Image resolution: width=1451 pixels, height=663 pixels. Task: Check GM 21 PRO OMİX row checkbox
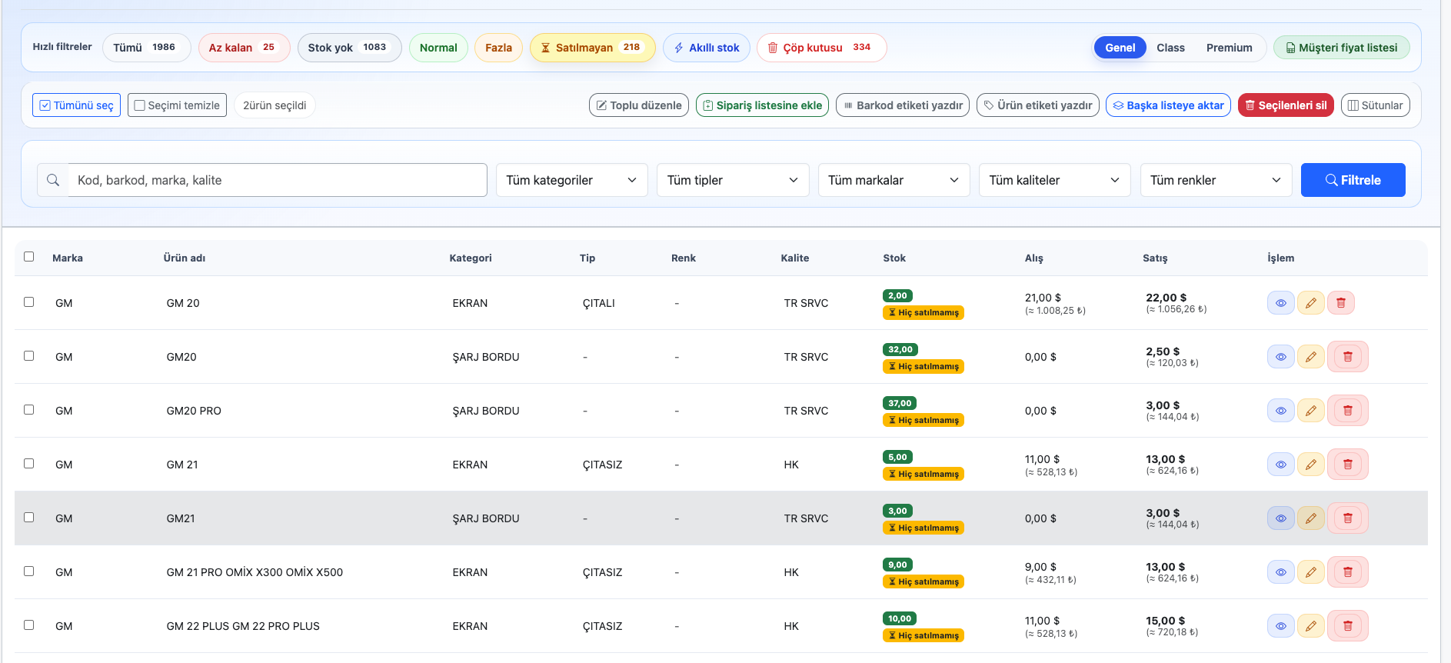28,571
